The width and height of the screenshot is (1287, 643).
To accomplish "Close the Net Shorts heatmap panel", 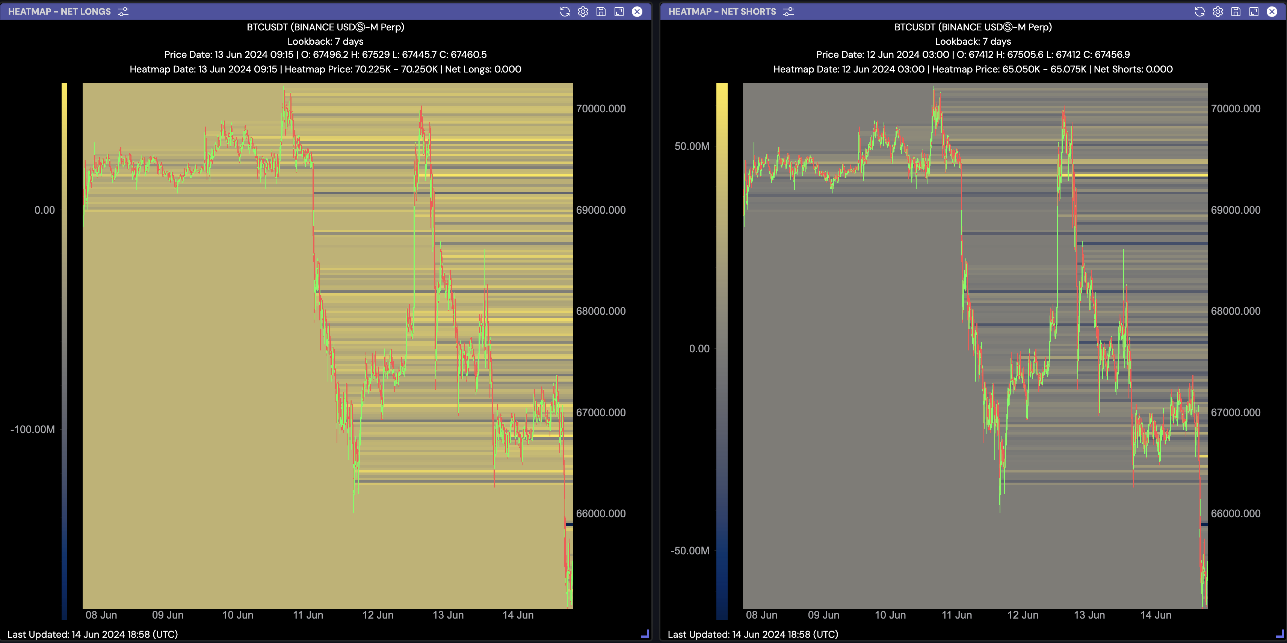I will click(x=1272, y=12).
